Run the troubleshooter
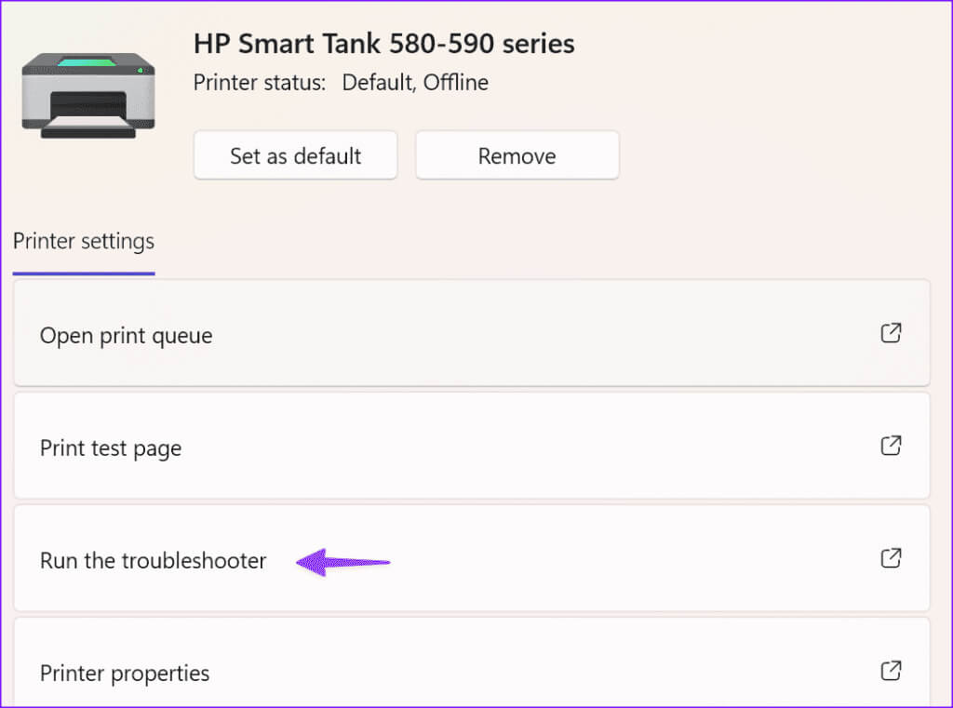This screenshot has height=708, width=953. point(472,558)
